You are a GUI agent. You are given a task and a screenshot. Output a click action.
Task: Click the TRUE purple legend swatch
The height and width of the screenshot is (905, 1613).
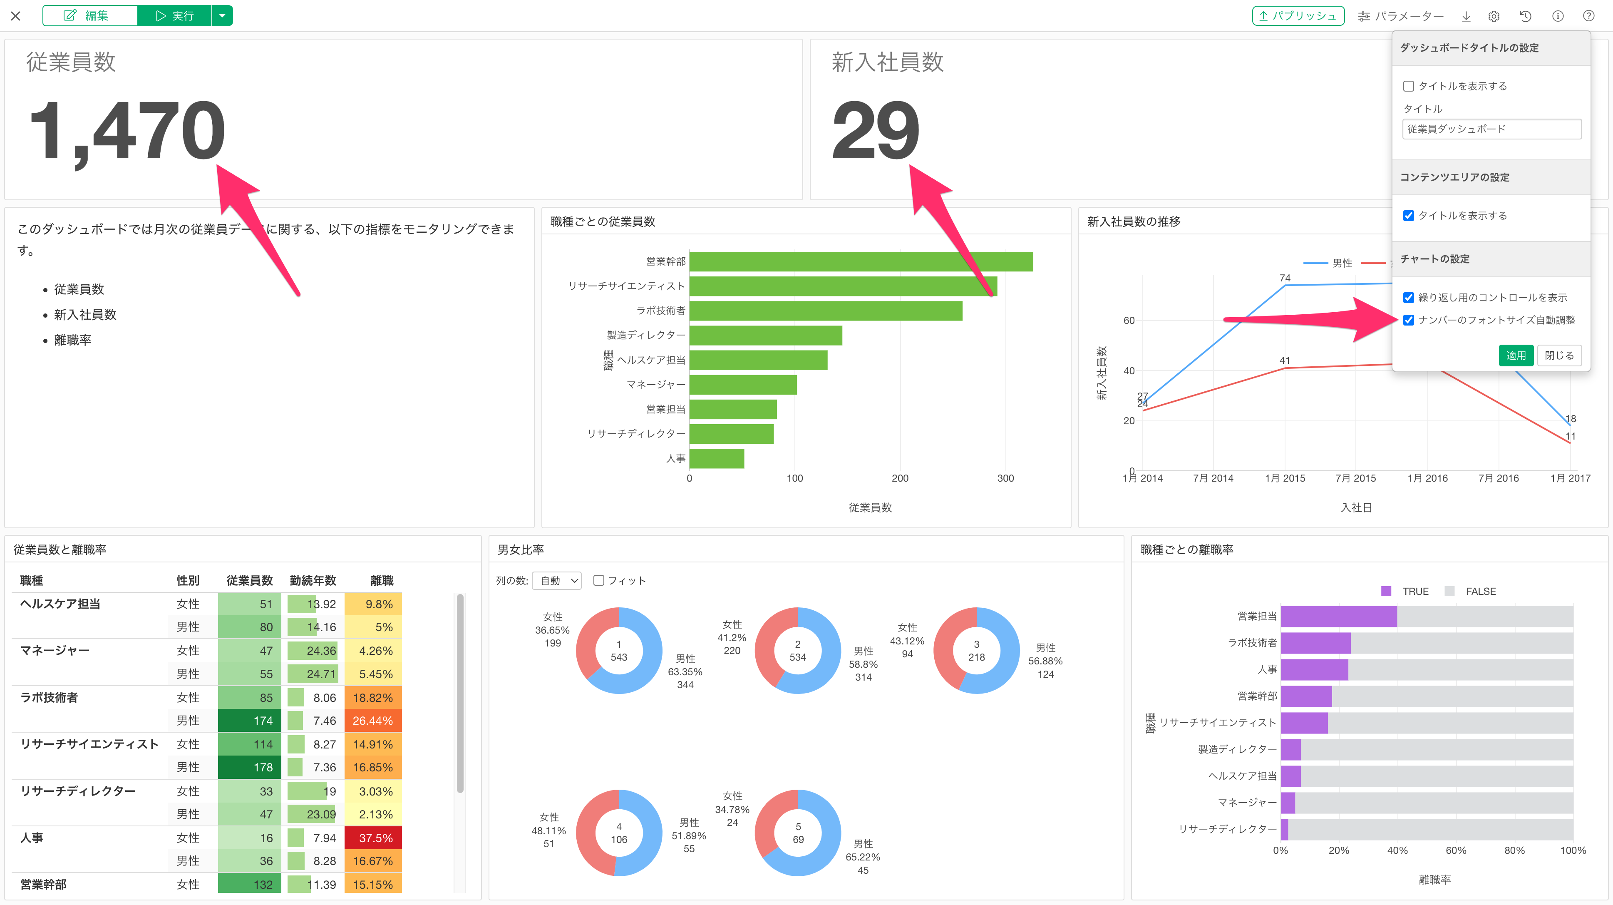(1386, 591)
